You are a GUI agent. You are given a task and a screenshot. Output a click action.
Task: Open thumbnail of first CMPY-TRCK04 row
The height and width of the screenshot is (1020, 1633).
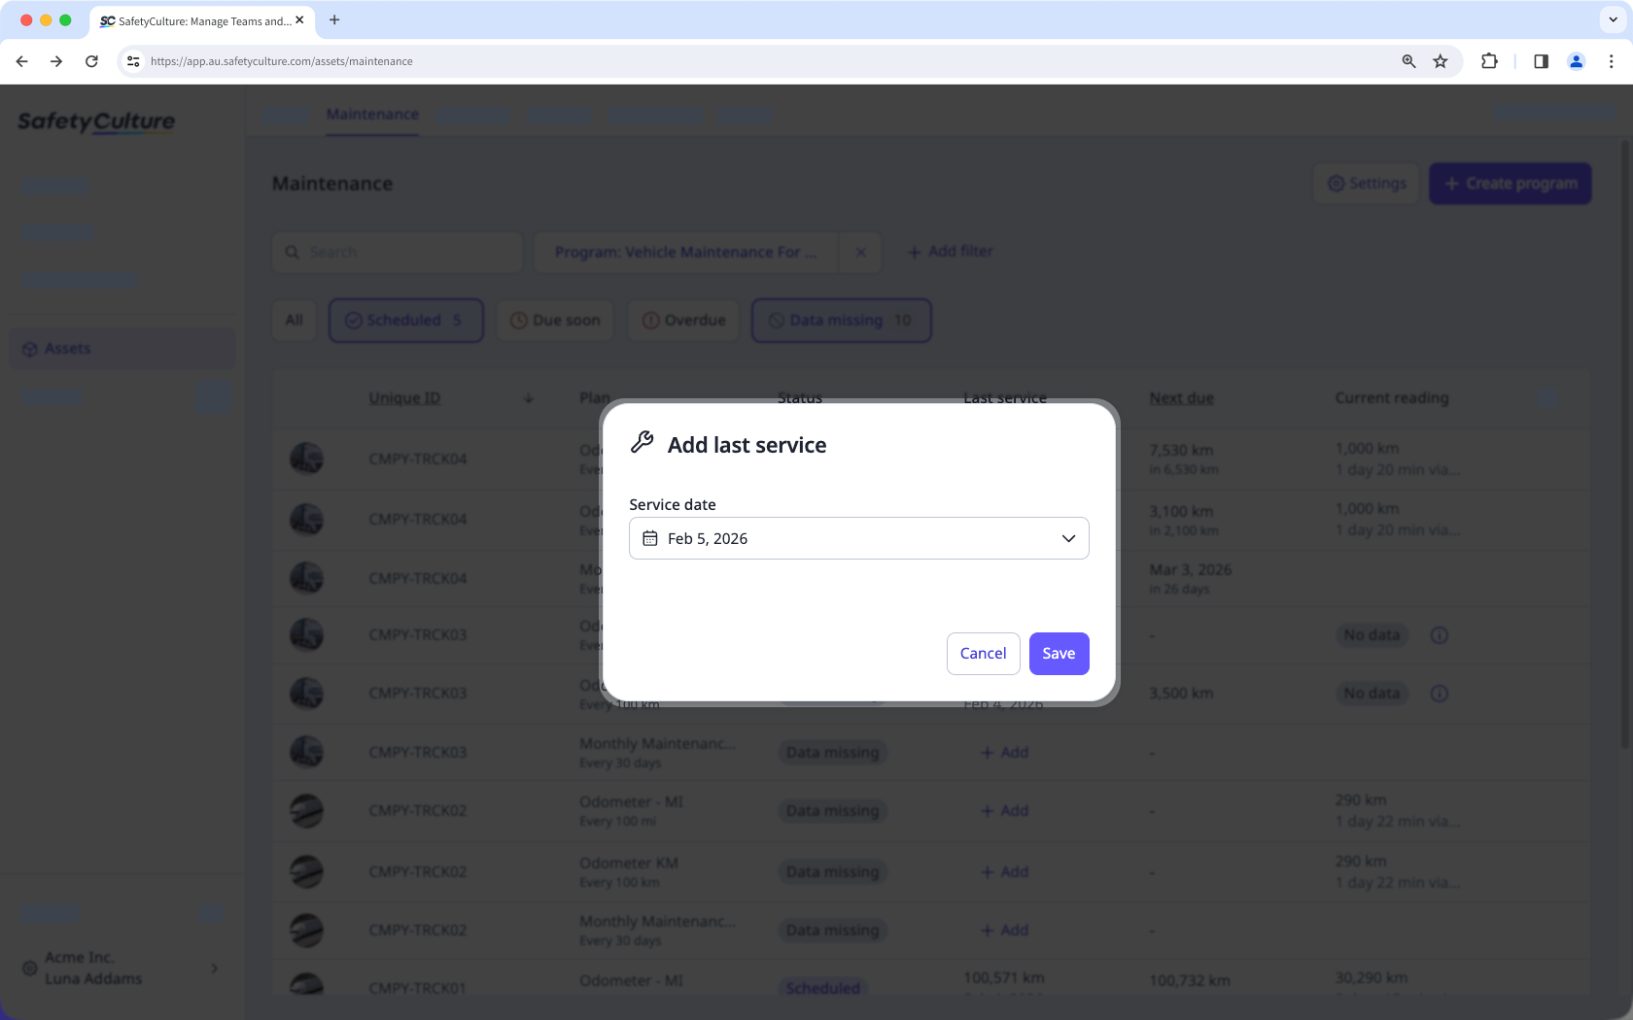point(306,459)
